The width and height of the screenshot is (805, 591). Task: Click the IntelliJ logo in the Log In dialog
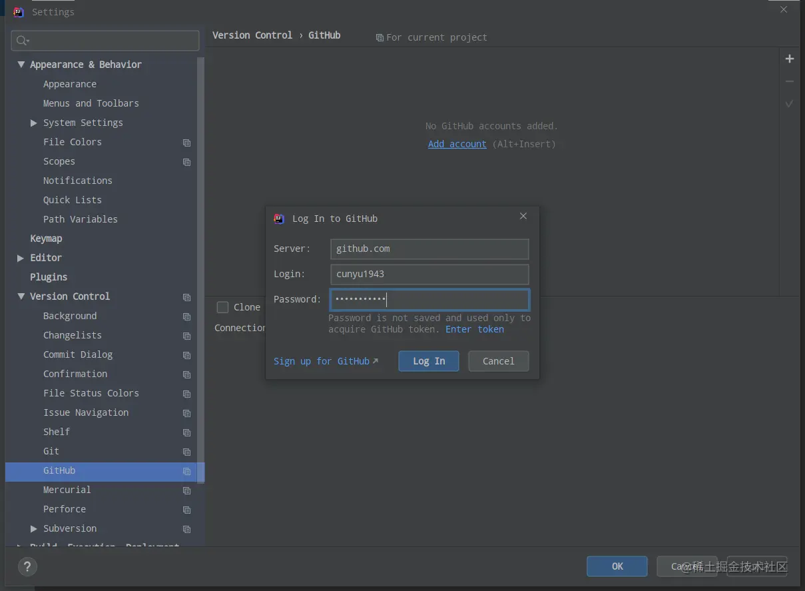pos(279,219)
